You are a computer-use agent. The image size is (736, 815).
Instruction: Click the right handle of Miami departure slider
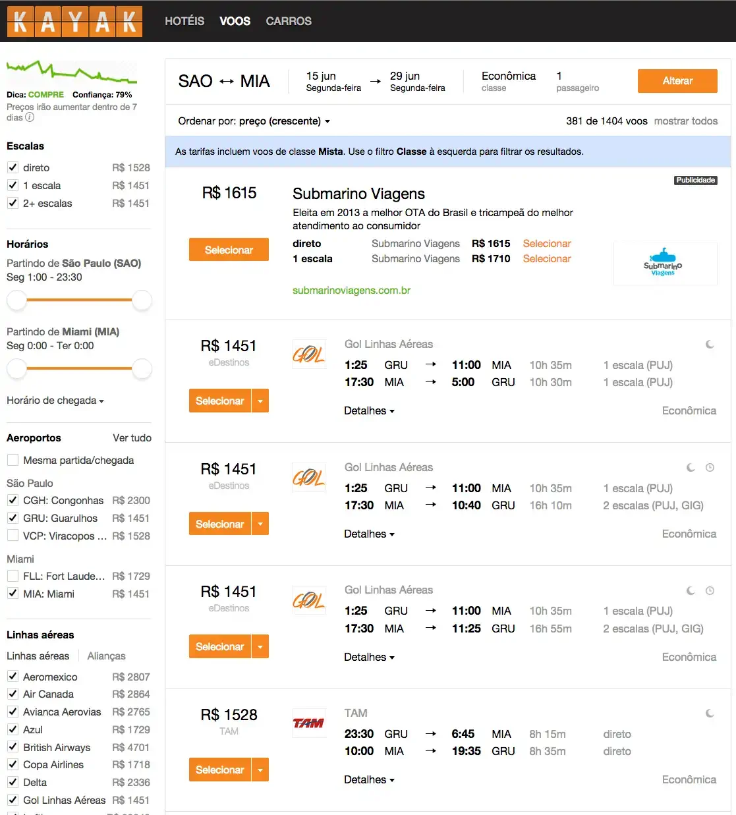[x=142, y=369]
